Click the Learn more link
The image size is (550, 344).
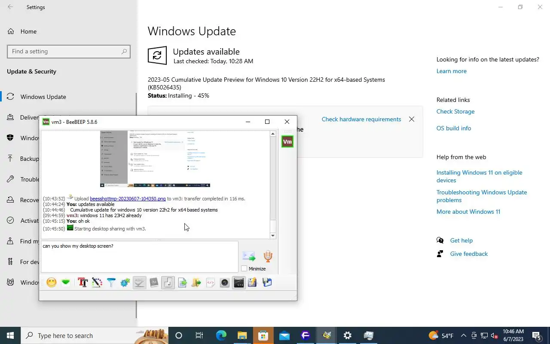tap(451, 71)
